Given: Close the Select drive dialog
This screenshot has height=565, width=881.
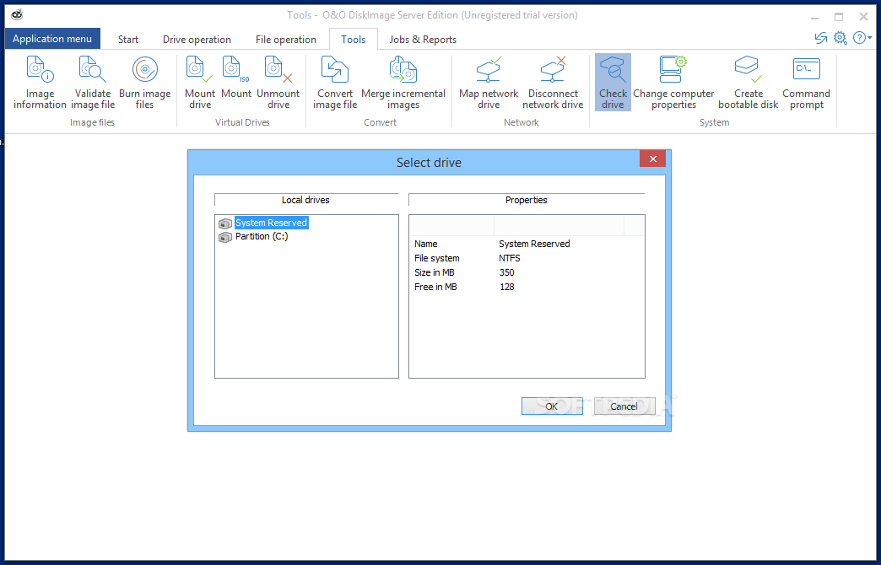Looking at the screenshot, I should point(652,159).
